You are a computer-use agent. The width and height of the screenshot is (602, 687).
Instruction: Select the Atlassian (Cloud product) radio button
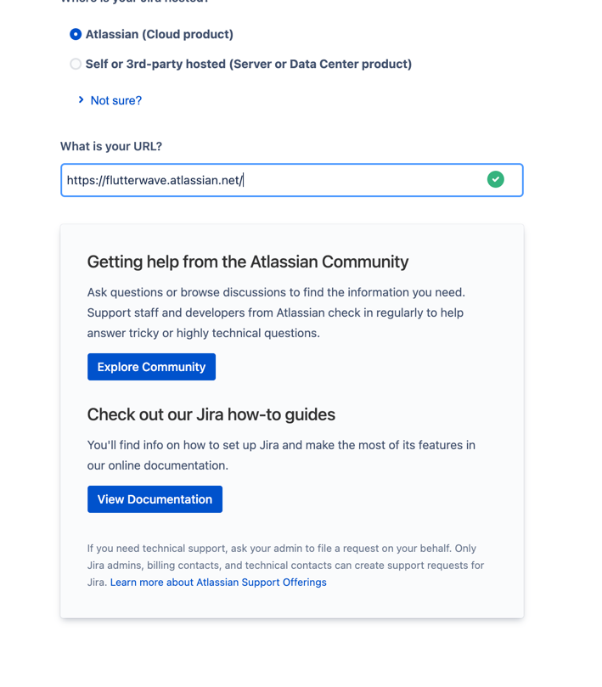point(76,35)
